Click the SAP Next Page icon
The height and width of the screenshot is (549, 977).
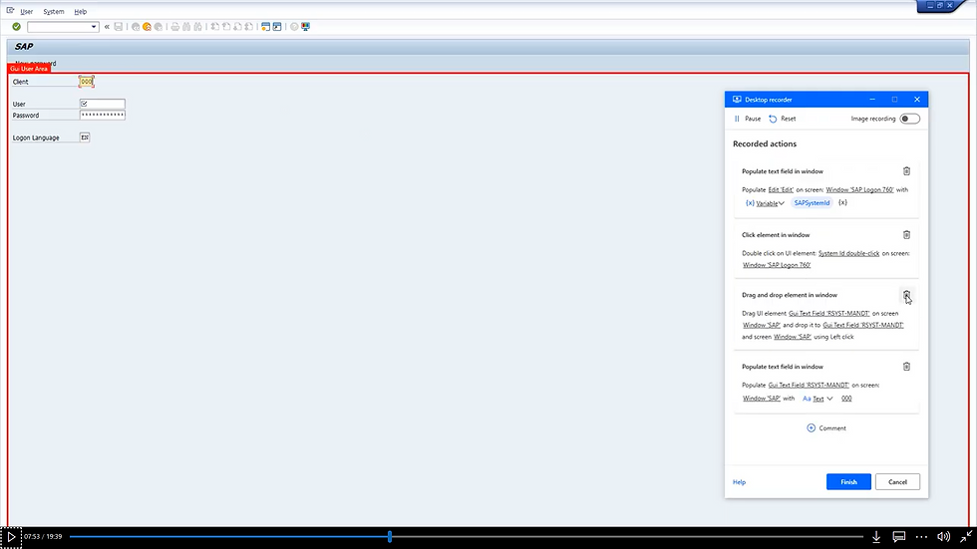click(237, 27)
